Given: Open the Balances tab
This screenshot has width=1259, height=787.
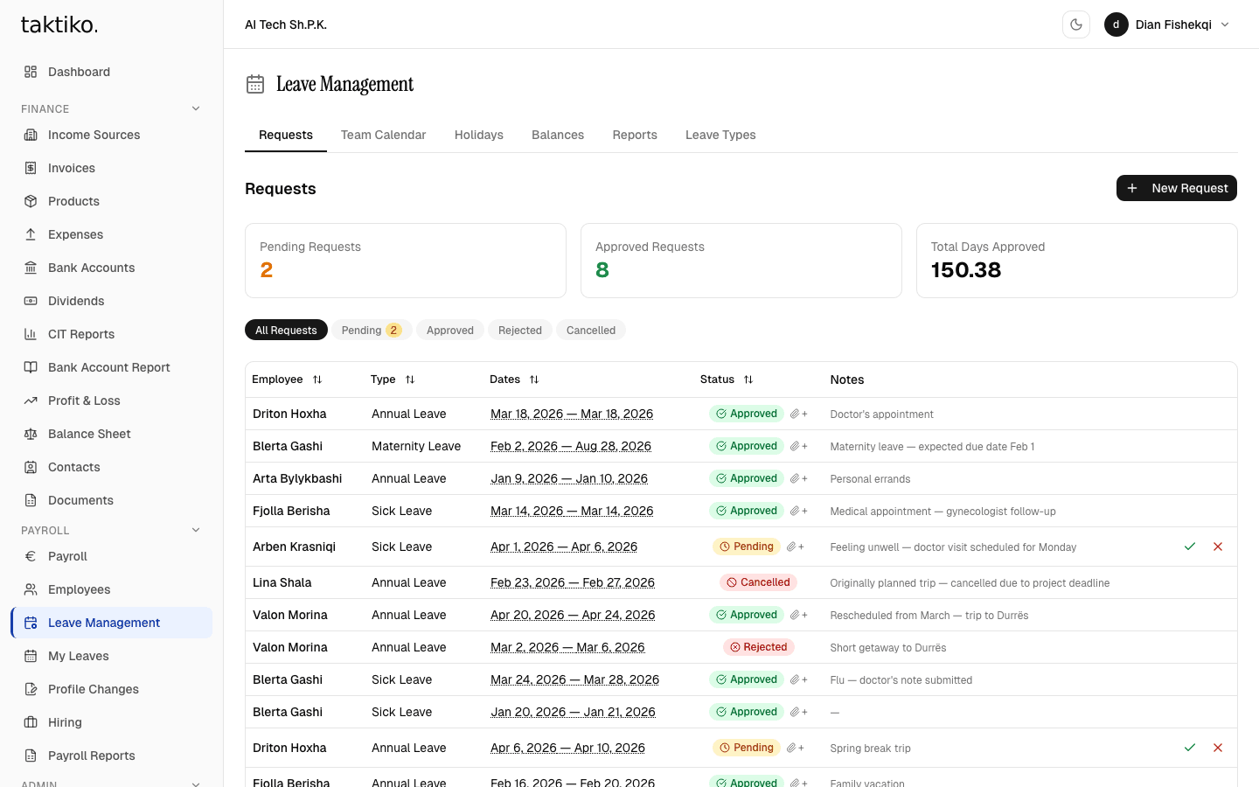Looking at the screenshot, I should 557,135.
